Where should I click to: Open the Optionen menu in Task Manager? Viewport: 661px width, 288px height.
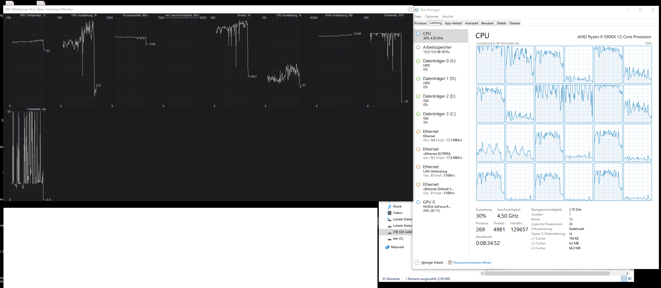pos(432,17)
